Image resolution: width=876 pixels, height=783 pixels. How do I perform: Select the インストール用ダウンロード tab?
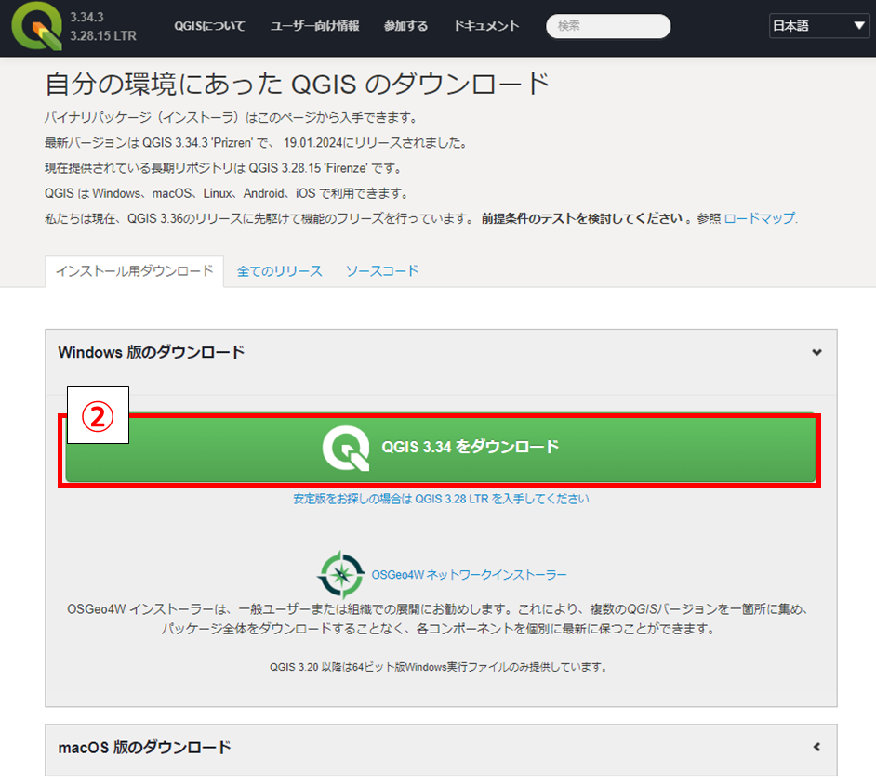(x=135, y=271)
